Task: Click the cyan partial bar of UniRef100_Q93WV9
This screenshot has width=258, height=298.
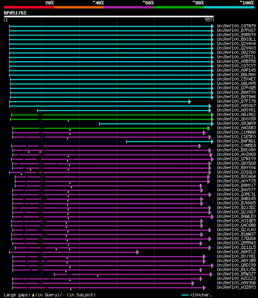Action: 156,124
